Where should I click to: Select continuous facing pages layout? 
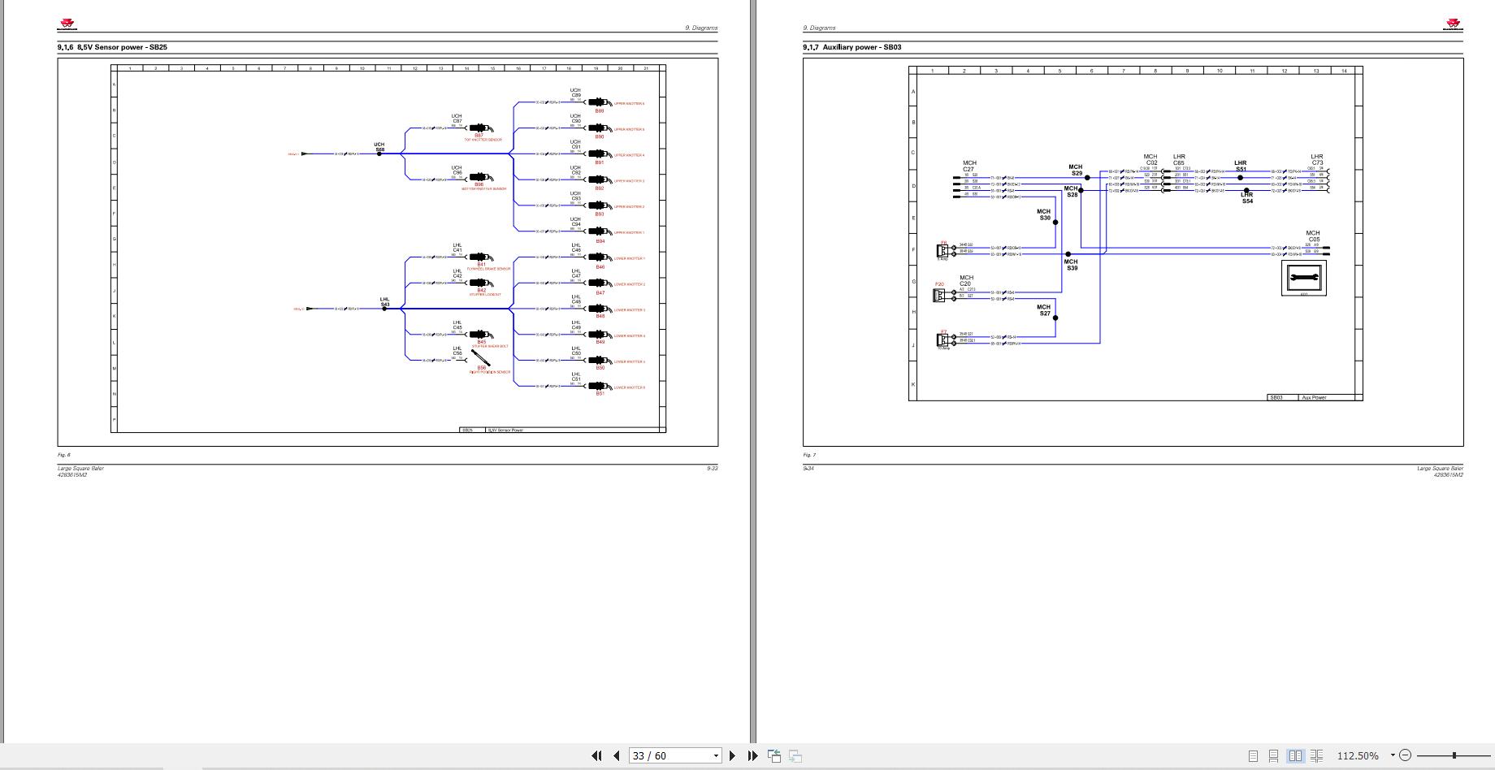tap(1316, 755)
